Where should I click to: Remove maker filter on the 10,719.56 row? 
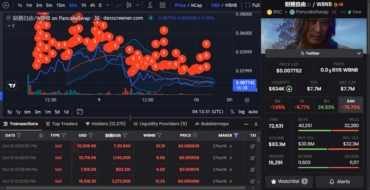231,158
